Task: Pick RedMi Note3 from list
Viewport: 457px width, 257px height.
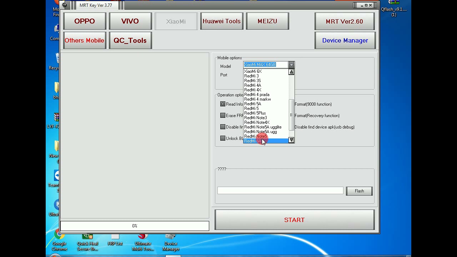Action: pos(266,118)
